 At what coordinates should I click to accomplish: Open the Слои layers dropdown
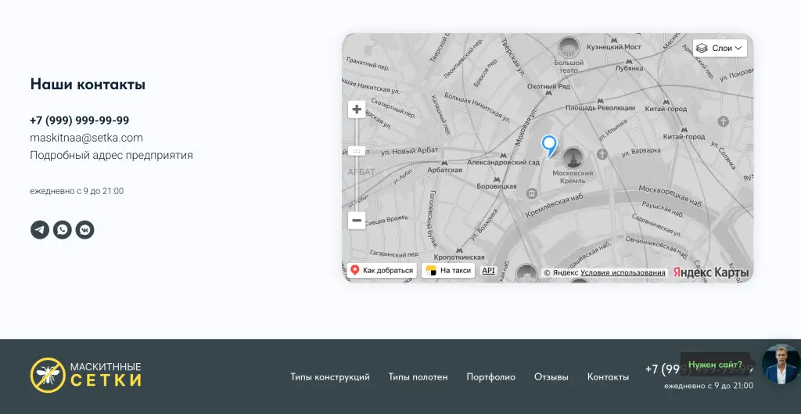point(720,48)
